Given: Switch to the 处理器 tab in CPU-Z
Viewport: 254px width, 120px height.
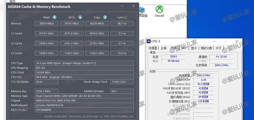Looking at the screenshot, I should [x=153, y=48].
